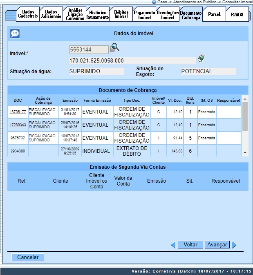Click the left arrow icon beside Voltar

tap(173, 245)
